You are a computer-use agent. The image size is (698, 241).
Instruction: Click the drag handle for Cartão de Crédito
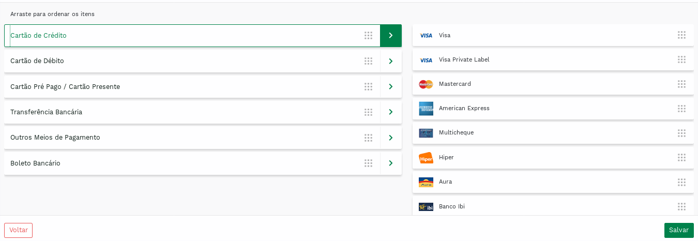368,36
